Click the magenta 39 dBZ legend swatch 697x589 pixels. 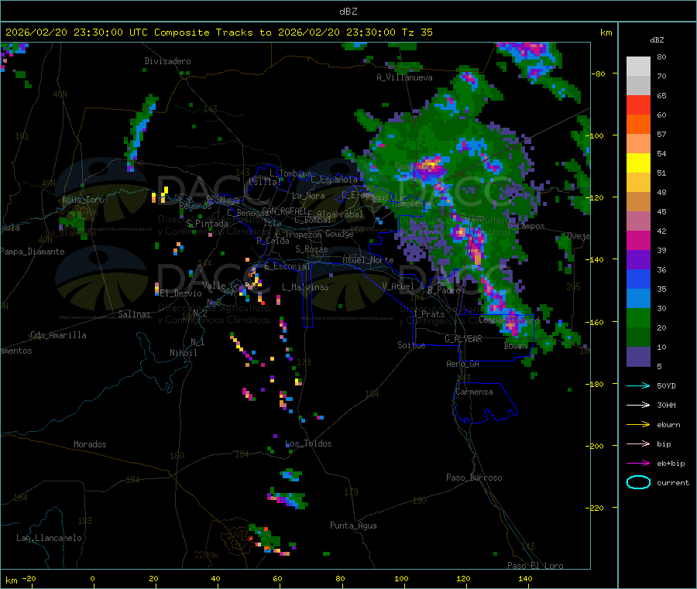[x=638, y=240]
